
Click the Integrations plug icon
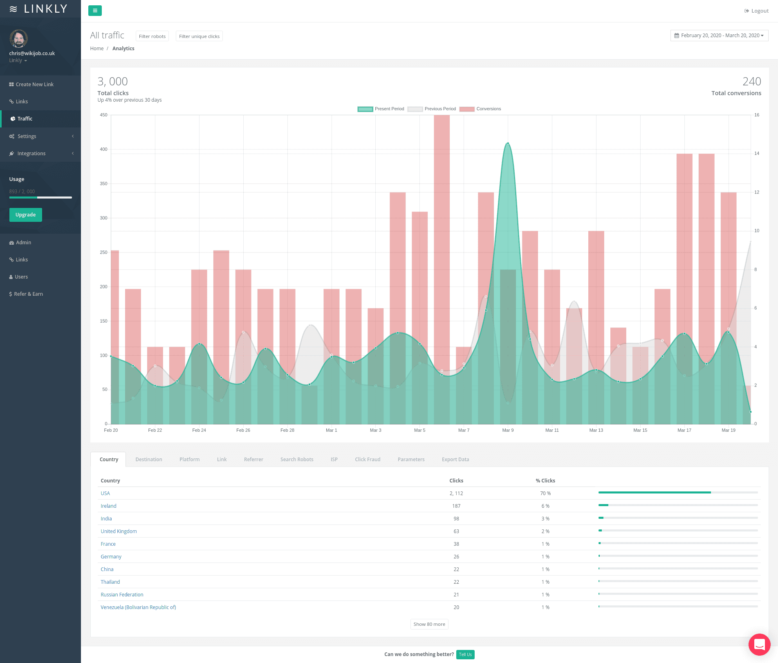(12, 154)
